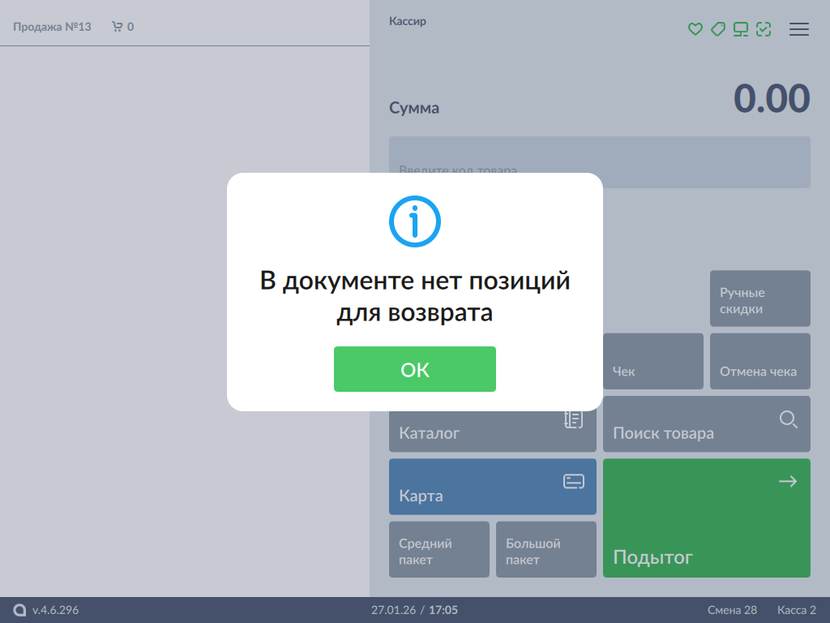Click the app logo in status bar
This screenshot has width=830, height=623.
click(19, 610)
